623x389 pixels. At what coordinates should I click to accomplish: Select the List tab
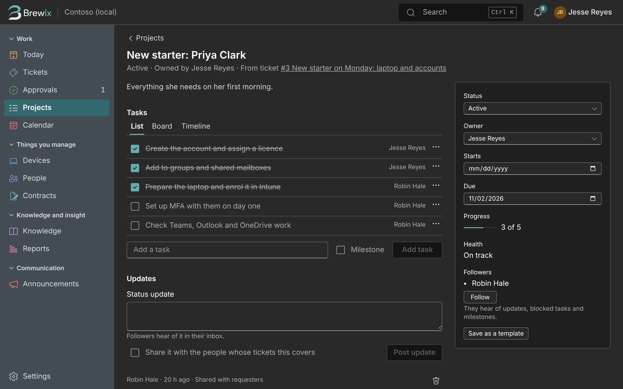(x=137, y=126)
